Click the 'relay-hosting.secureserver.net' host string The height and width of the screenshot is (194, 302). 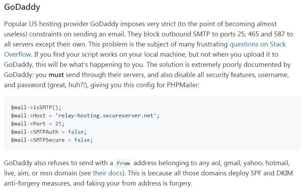pos(106,116)
